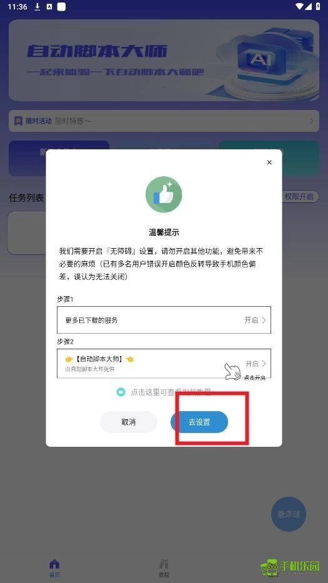Select the 更多已下载的服务 step 1 row

click(x=164, y=320)
